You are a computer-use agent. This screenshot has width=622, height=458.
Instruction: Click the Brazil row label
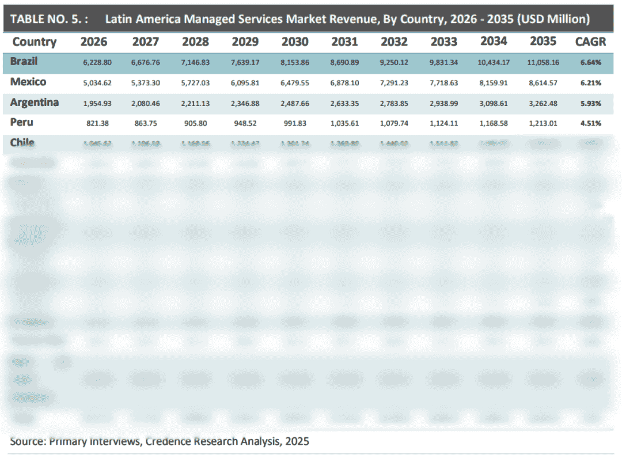point(24,61)
